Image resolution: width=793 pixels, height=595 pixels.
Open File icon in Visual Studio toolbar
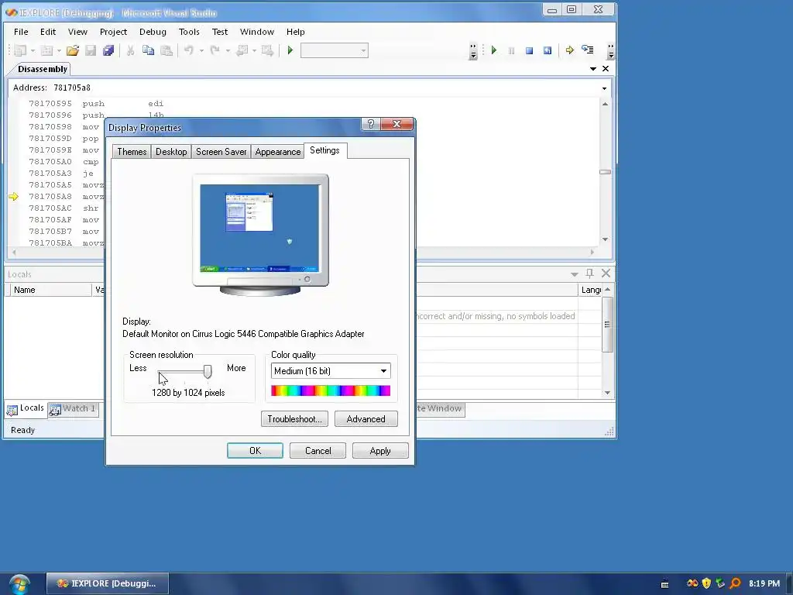[x=72, y=50]
